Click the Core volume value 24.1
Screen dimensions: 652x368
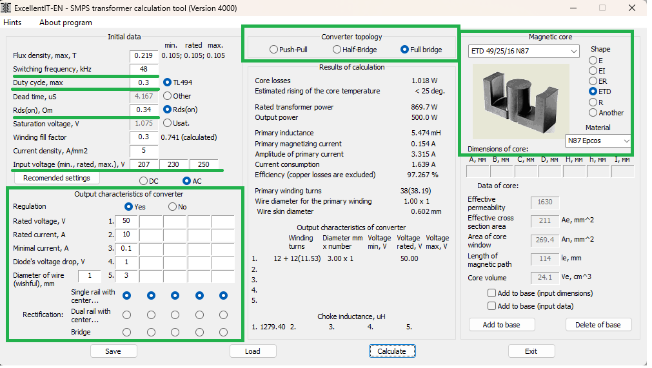pos(545,278)
